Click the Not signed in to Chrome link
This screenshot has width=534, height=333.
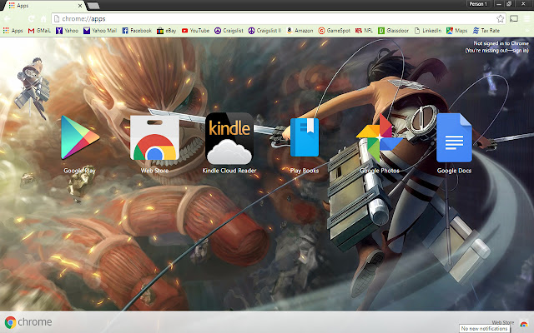click(497, 47)
